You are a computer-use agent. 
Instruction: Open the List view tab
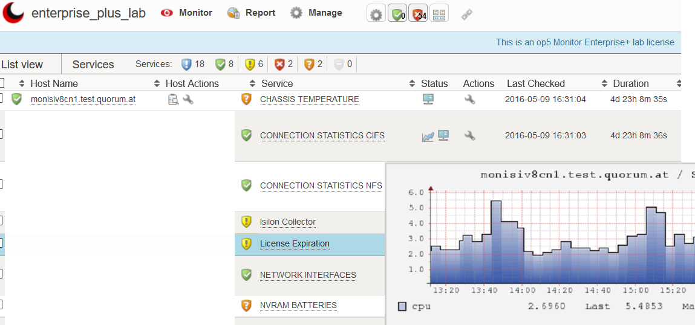[x=22, y=64]
